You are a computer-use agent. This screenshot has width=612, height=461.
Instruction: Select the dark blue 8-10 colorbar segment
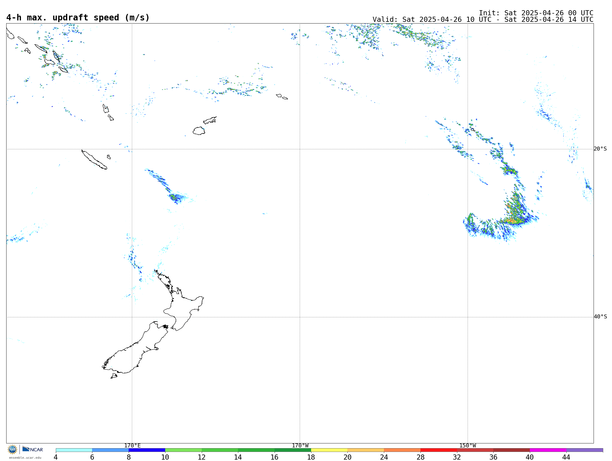pos(147,450)
